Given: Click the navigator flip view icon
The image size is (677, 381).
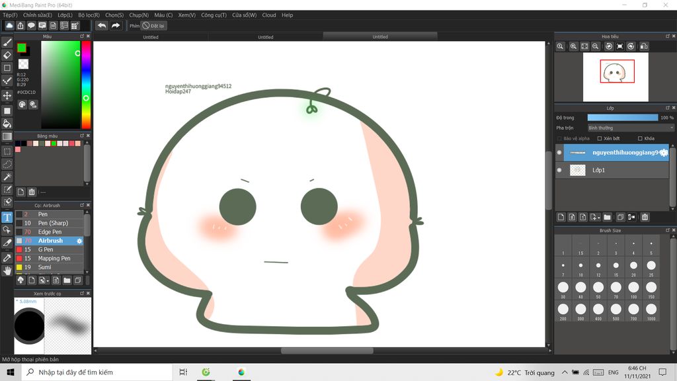Looking at the screenshot, I should (644, 46).
